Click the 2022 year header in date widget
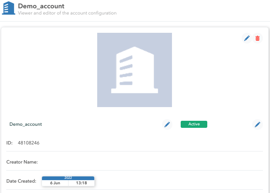This screenshot has height=193, width=270. pos(68,178)
